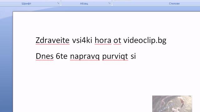Click the word "Zdraveite" in the document
The width and height of the screenshot is (200, 112).
52,40
